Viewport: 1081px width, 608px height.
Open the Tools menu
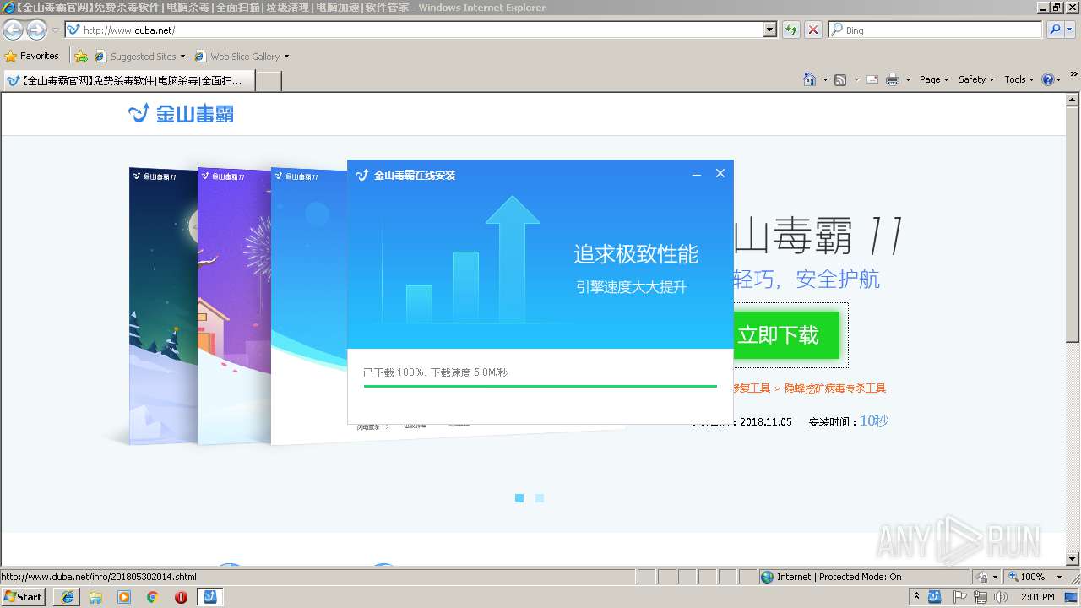click(1019, 79)
